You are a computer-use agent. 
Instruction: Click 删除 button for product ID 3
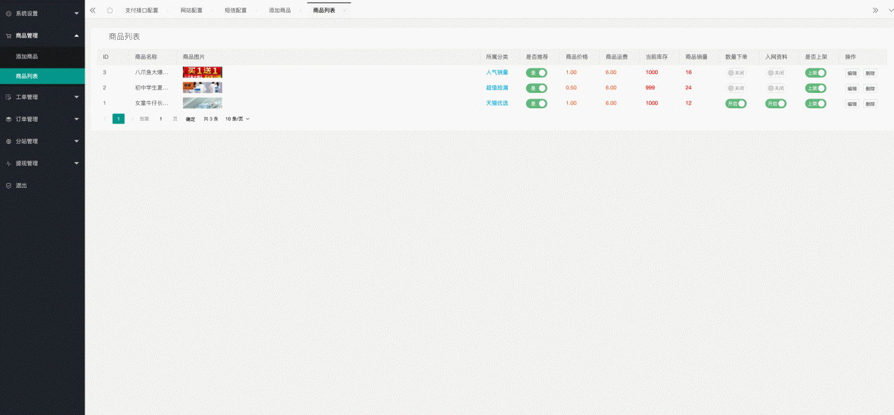click(870, 73)
